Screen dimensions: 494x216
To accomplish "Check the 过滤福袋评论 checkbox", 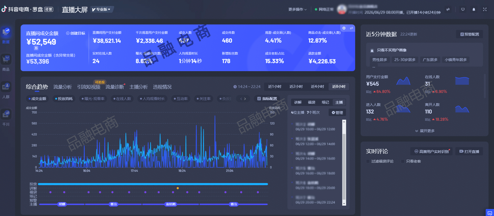I will pyautogui.click(x=368, y=161).
